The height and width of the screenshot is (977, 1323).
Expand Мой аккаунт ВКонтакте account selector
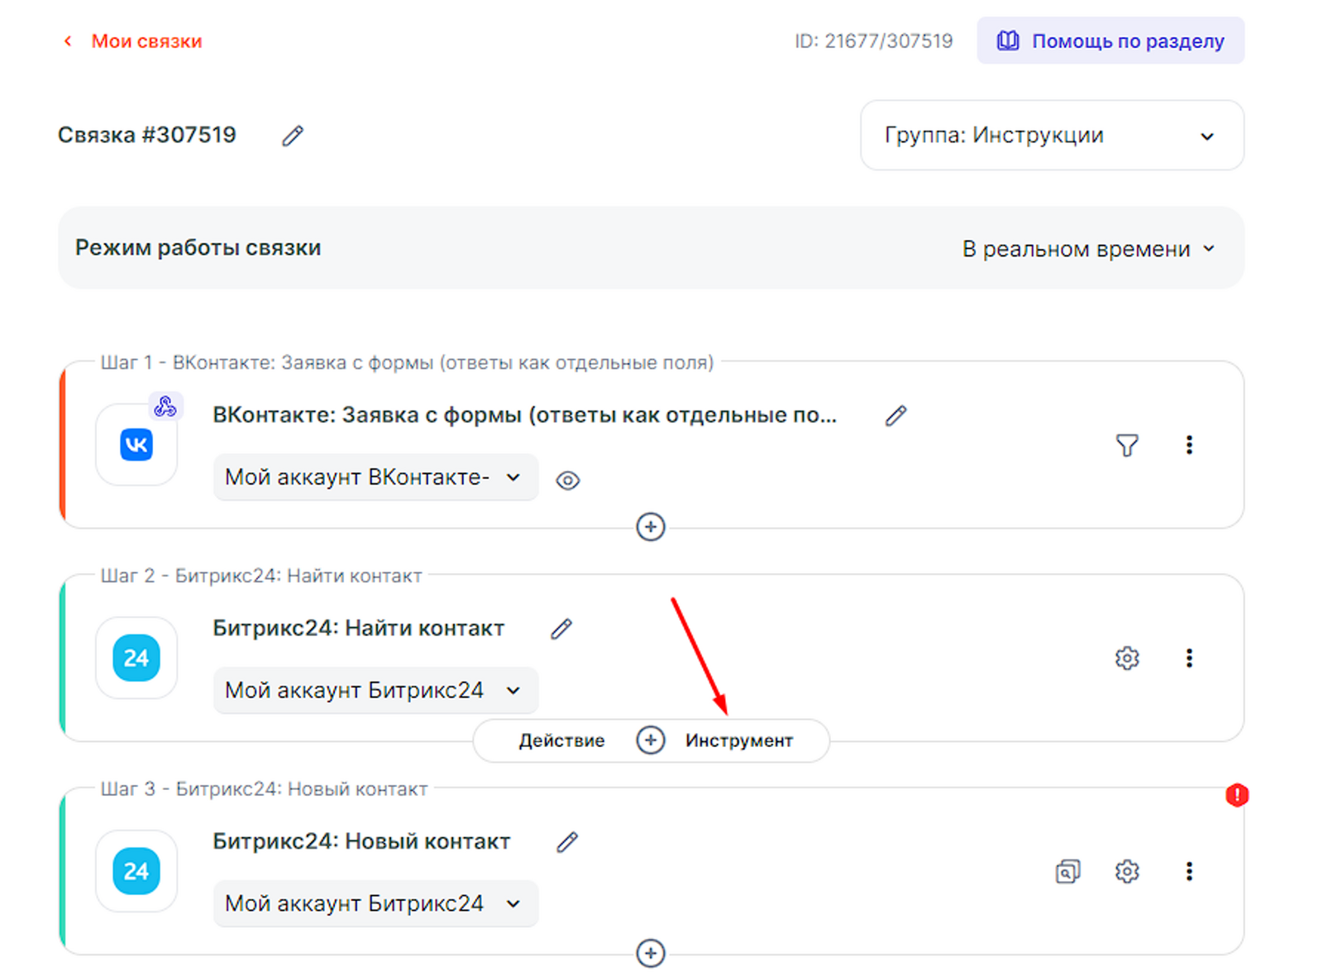(x=375, y=477)
